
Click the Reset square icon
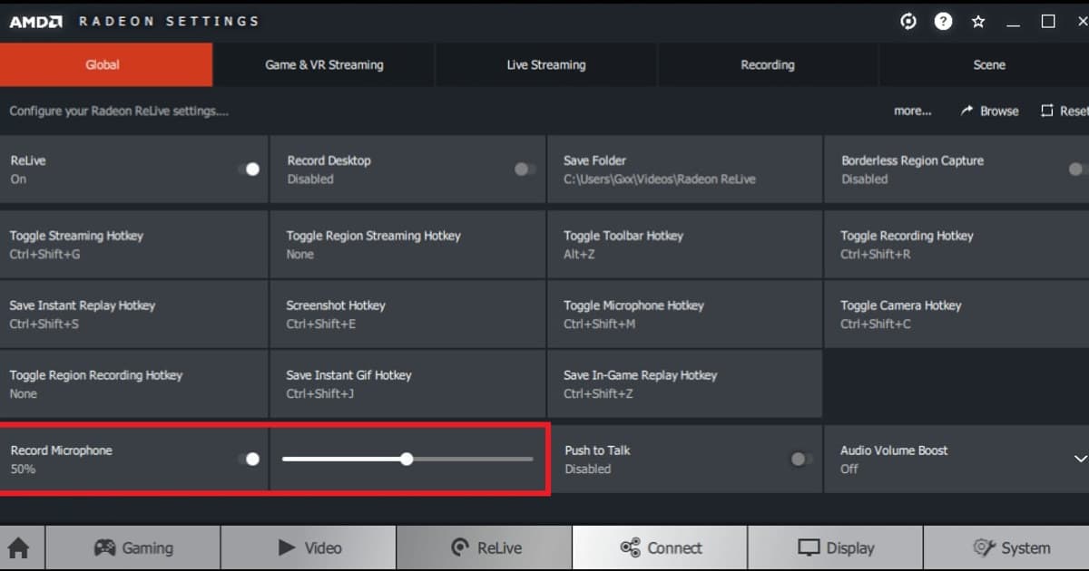click(1046, 111)
